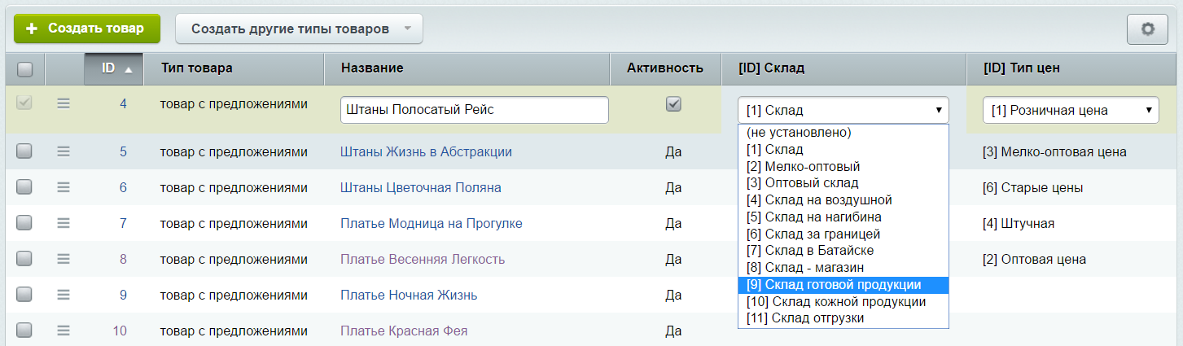The height and width of the screenshot is (346, 1183).
Task: Toggle the select-all checkbox in header
Action: tap(24, 69)
